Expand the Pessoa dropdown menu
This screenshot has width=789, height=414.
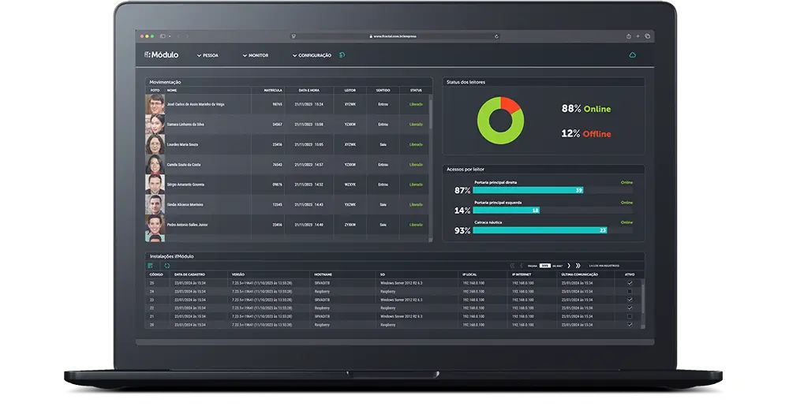208,56
